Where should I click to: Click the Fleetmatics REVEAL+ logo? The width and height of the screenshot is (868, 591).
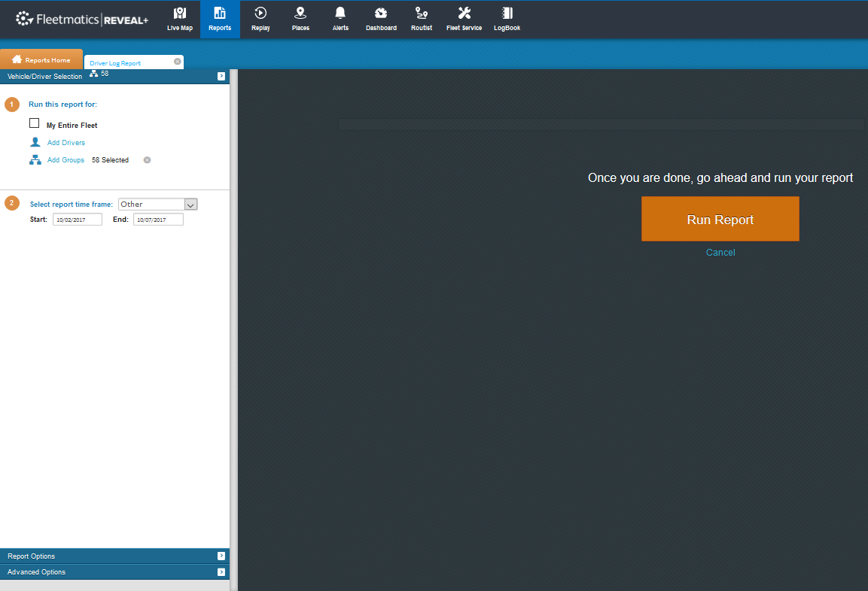click(x=82, y=20)
